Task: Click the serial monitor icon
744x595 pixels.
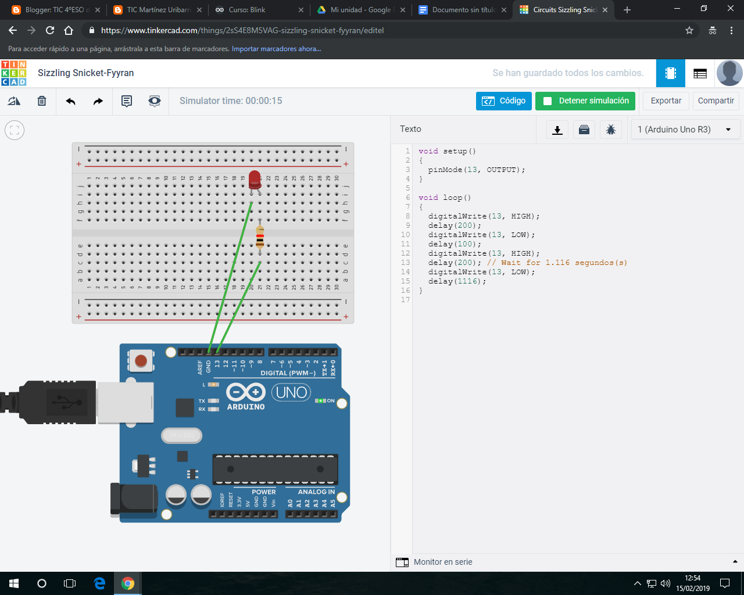Action: 402,562
